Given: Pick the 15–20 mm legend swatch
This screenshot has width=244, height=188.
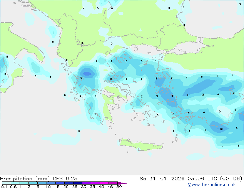Looking at the screenshot, I should (x=60, y=183).
